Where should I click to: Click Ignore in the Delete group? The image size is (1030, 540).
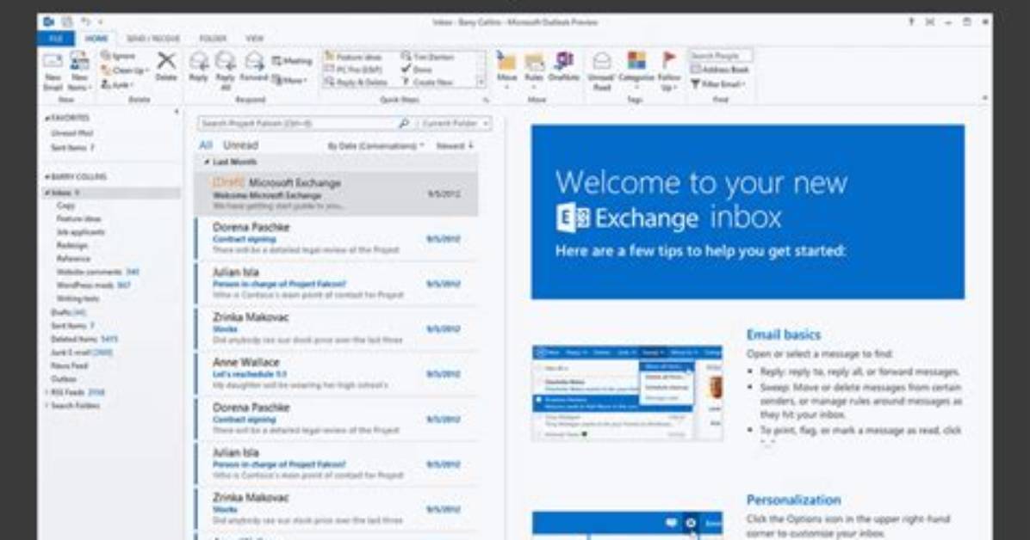pos(119,57)
